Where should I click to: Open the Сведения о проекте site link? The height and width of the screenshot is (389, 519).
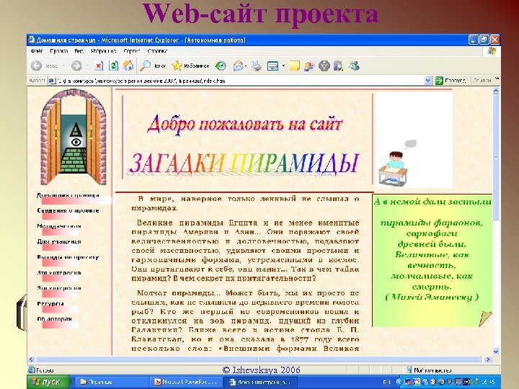pyautogui.click(x=68, y=210)
